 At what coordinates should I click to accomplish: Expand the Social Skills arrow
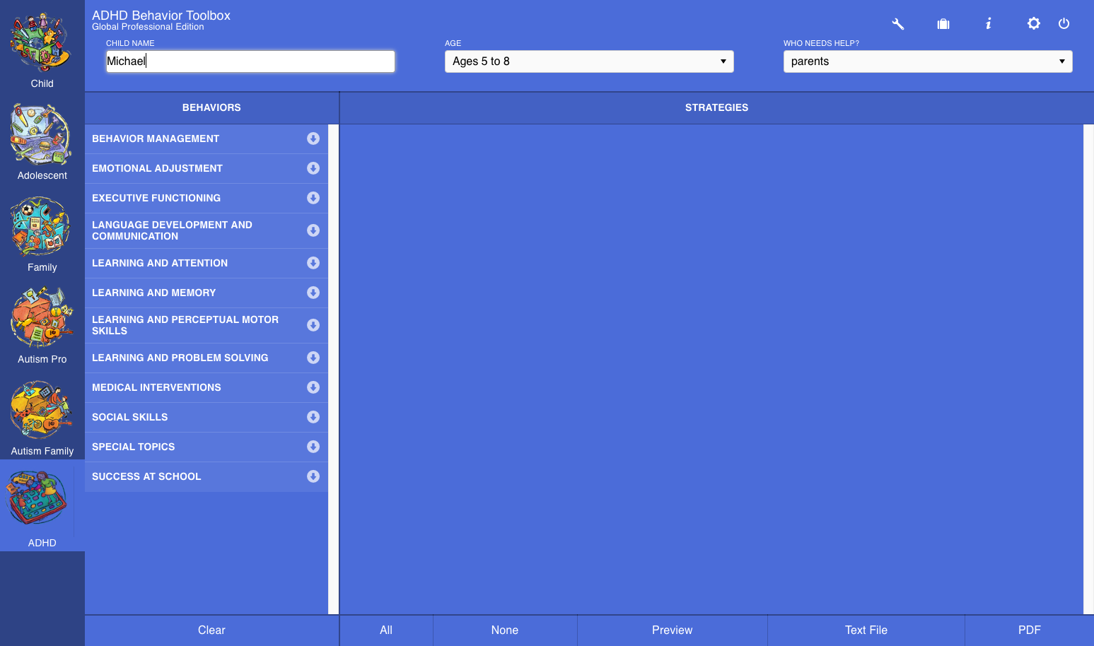pyautogui.click(x=313, y=417)
